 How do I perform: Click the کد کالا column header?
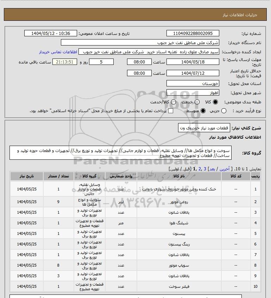pyautogui.click(x=236, y=176)
